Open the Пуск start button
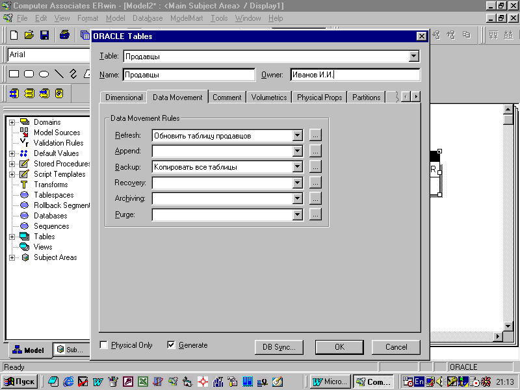 click(19, 382)
